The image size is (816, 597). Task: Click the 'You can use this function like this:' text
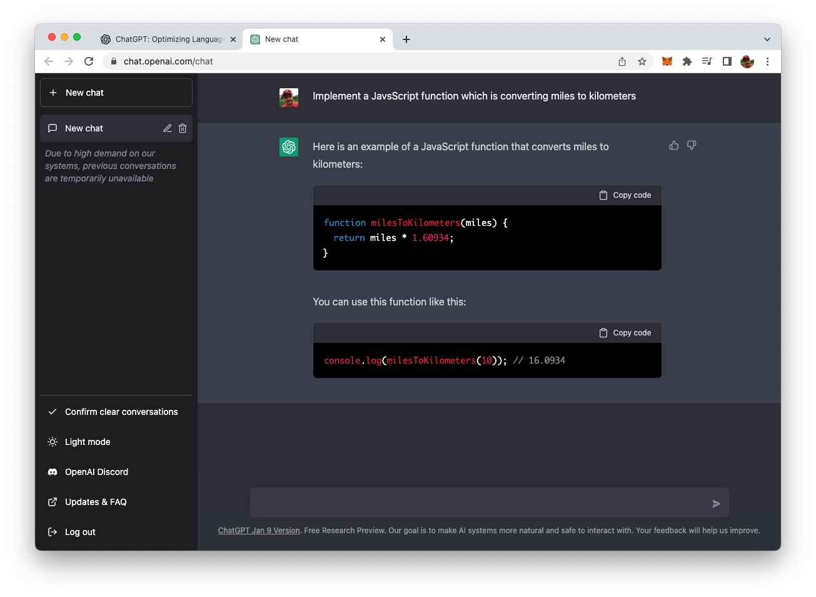point(390,302)
